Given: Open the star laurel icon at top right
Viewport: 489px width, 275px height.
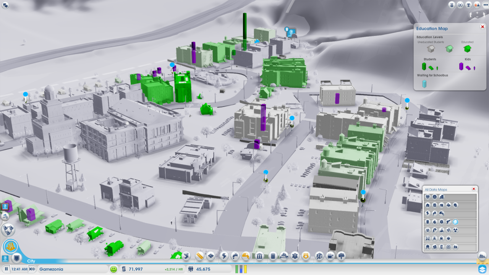Looking at the screenshot, I should (x=460, y=5).
